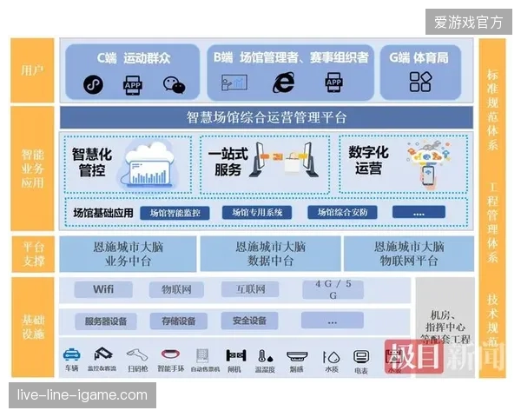
Task: Click the '...' box after 安全设备
Action: pyautogui.click(x=333, y=321)
